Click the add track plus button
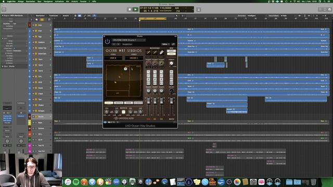The image size is (333, 187). 31,20
